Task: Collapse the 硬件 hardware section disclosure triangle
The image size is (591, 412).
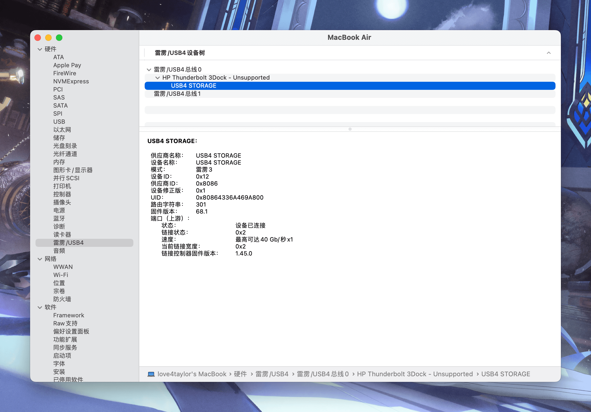Action: click(x=40, y=49)
